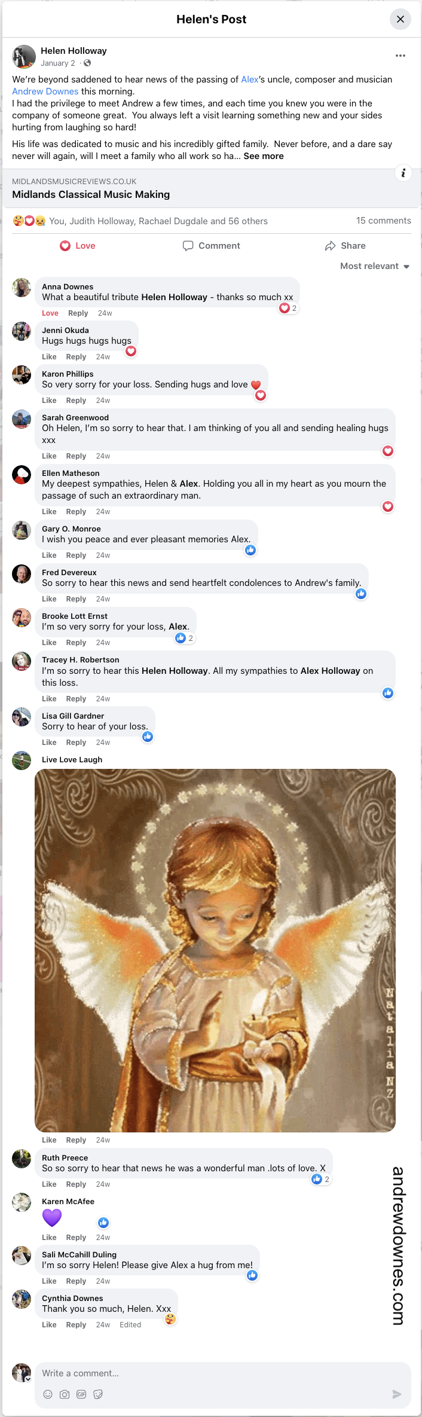This screenshot has height=1417, width=422.
Task: Open the 15 comments list
Action: [x=383, y=221]
